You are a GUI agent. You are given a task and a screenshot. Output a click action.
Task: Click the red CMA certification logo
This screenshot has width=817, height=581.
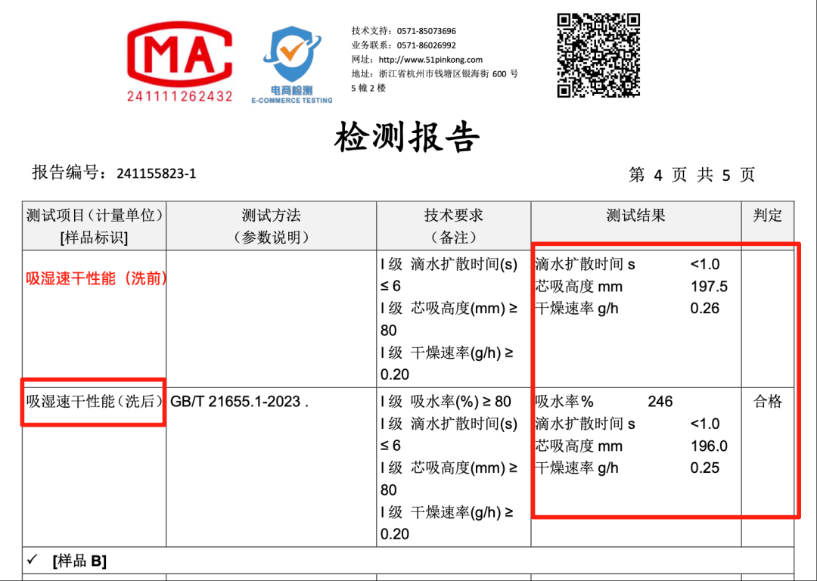click(x=180, y=54)
